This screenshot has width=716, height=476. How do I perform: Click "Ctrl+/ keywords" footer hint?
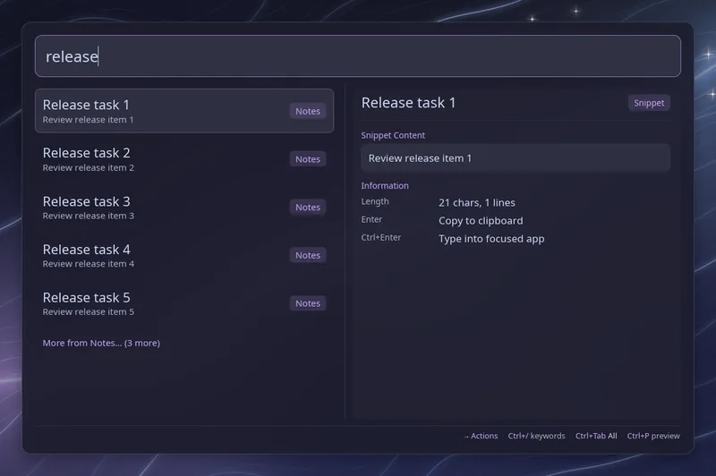(536, 436)
